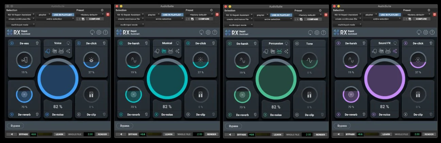Click the De-reverb 70% dial in the Sound FX window

[x=351, y=94]
